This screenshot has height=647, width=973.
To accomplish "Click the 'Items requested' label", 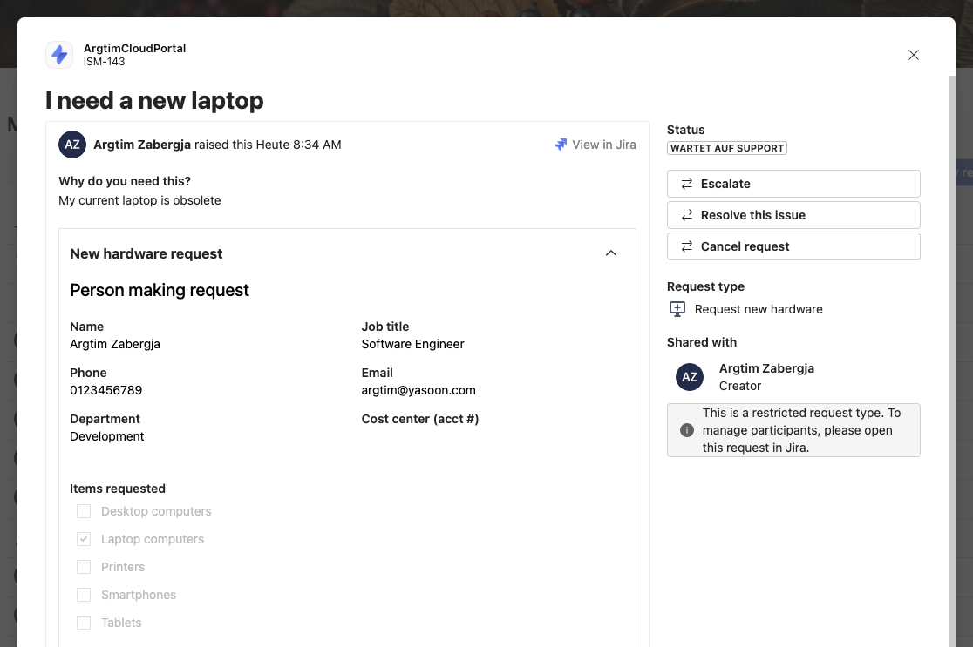I will point(118,489).
